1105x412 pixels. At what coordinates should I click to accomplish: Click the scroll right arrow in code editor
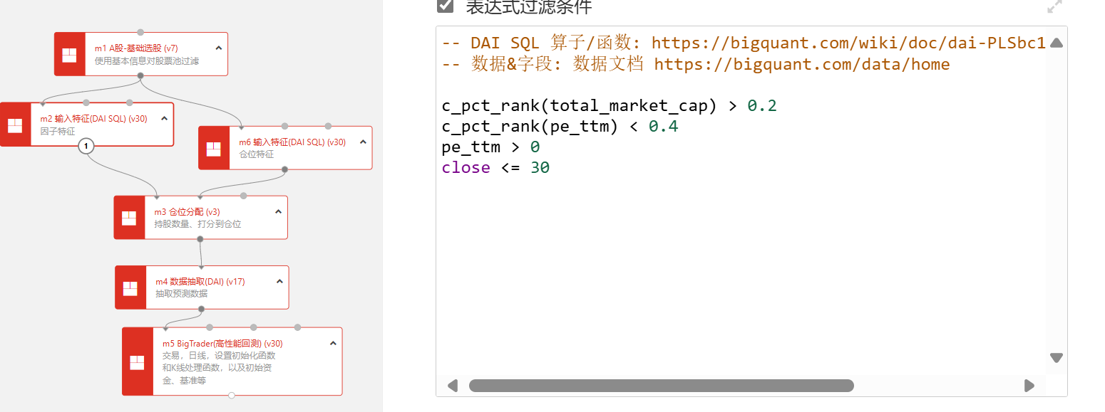tap(1029, 386)
